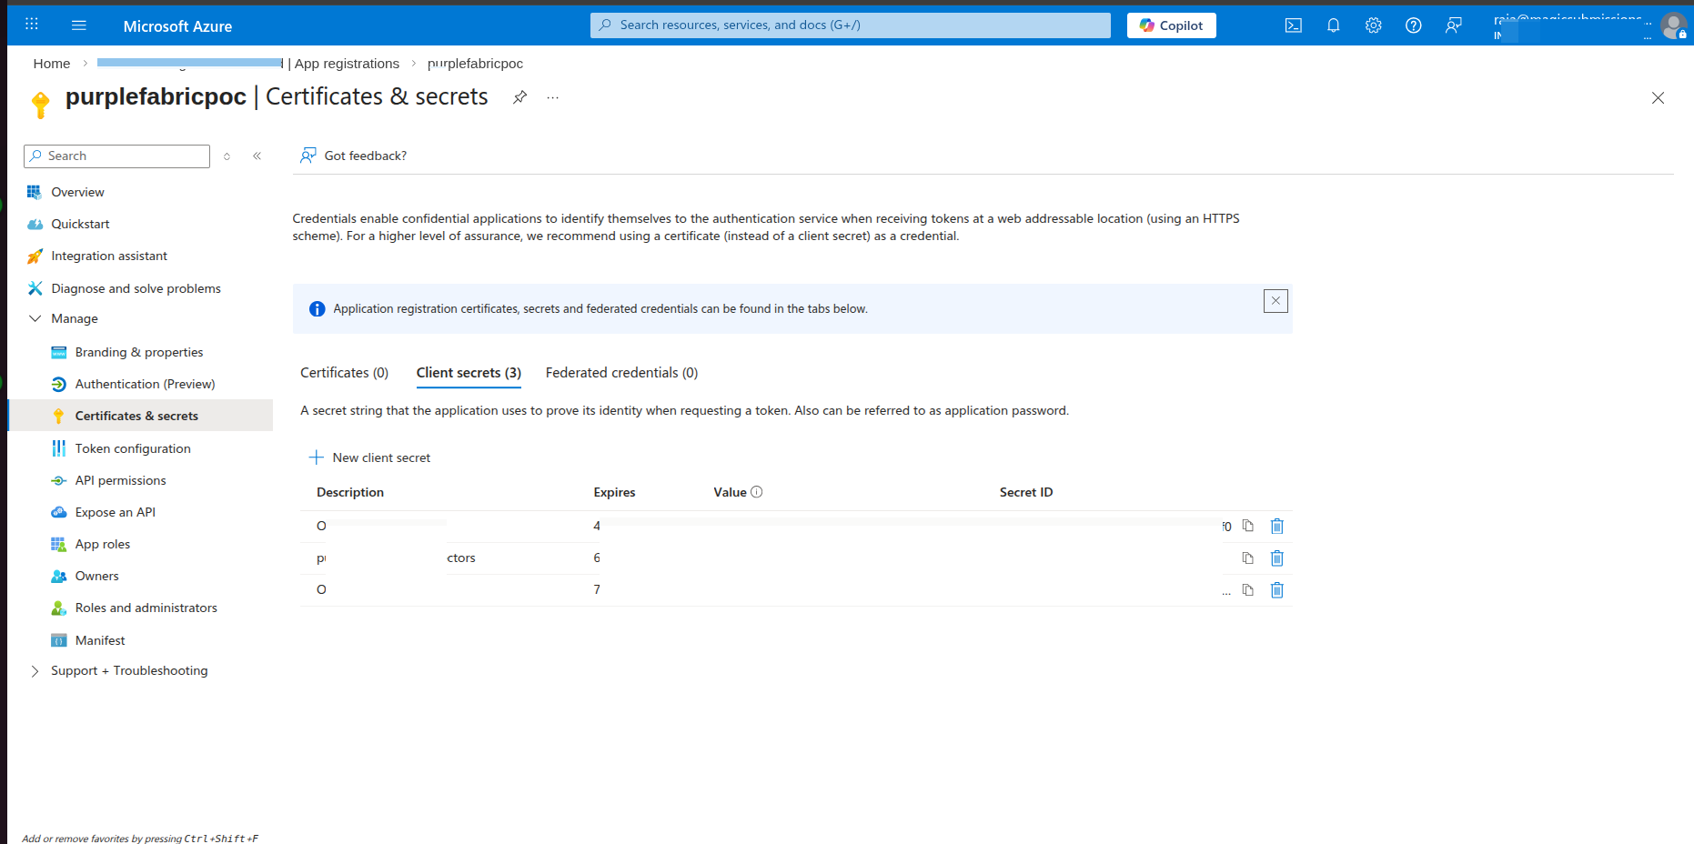Focus the global search resources field
The image size is (1694, 844).
point(851,25)
